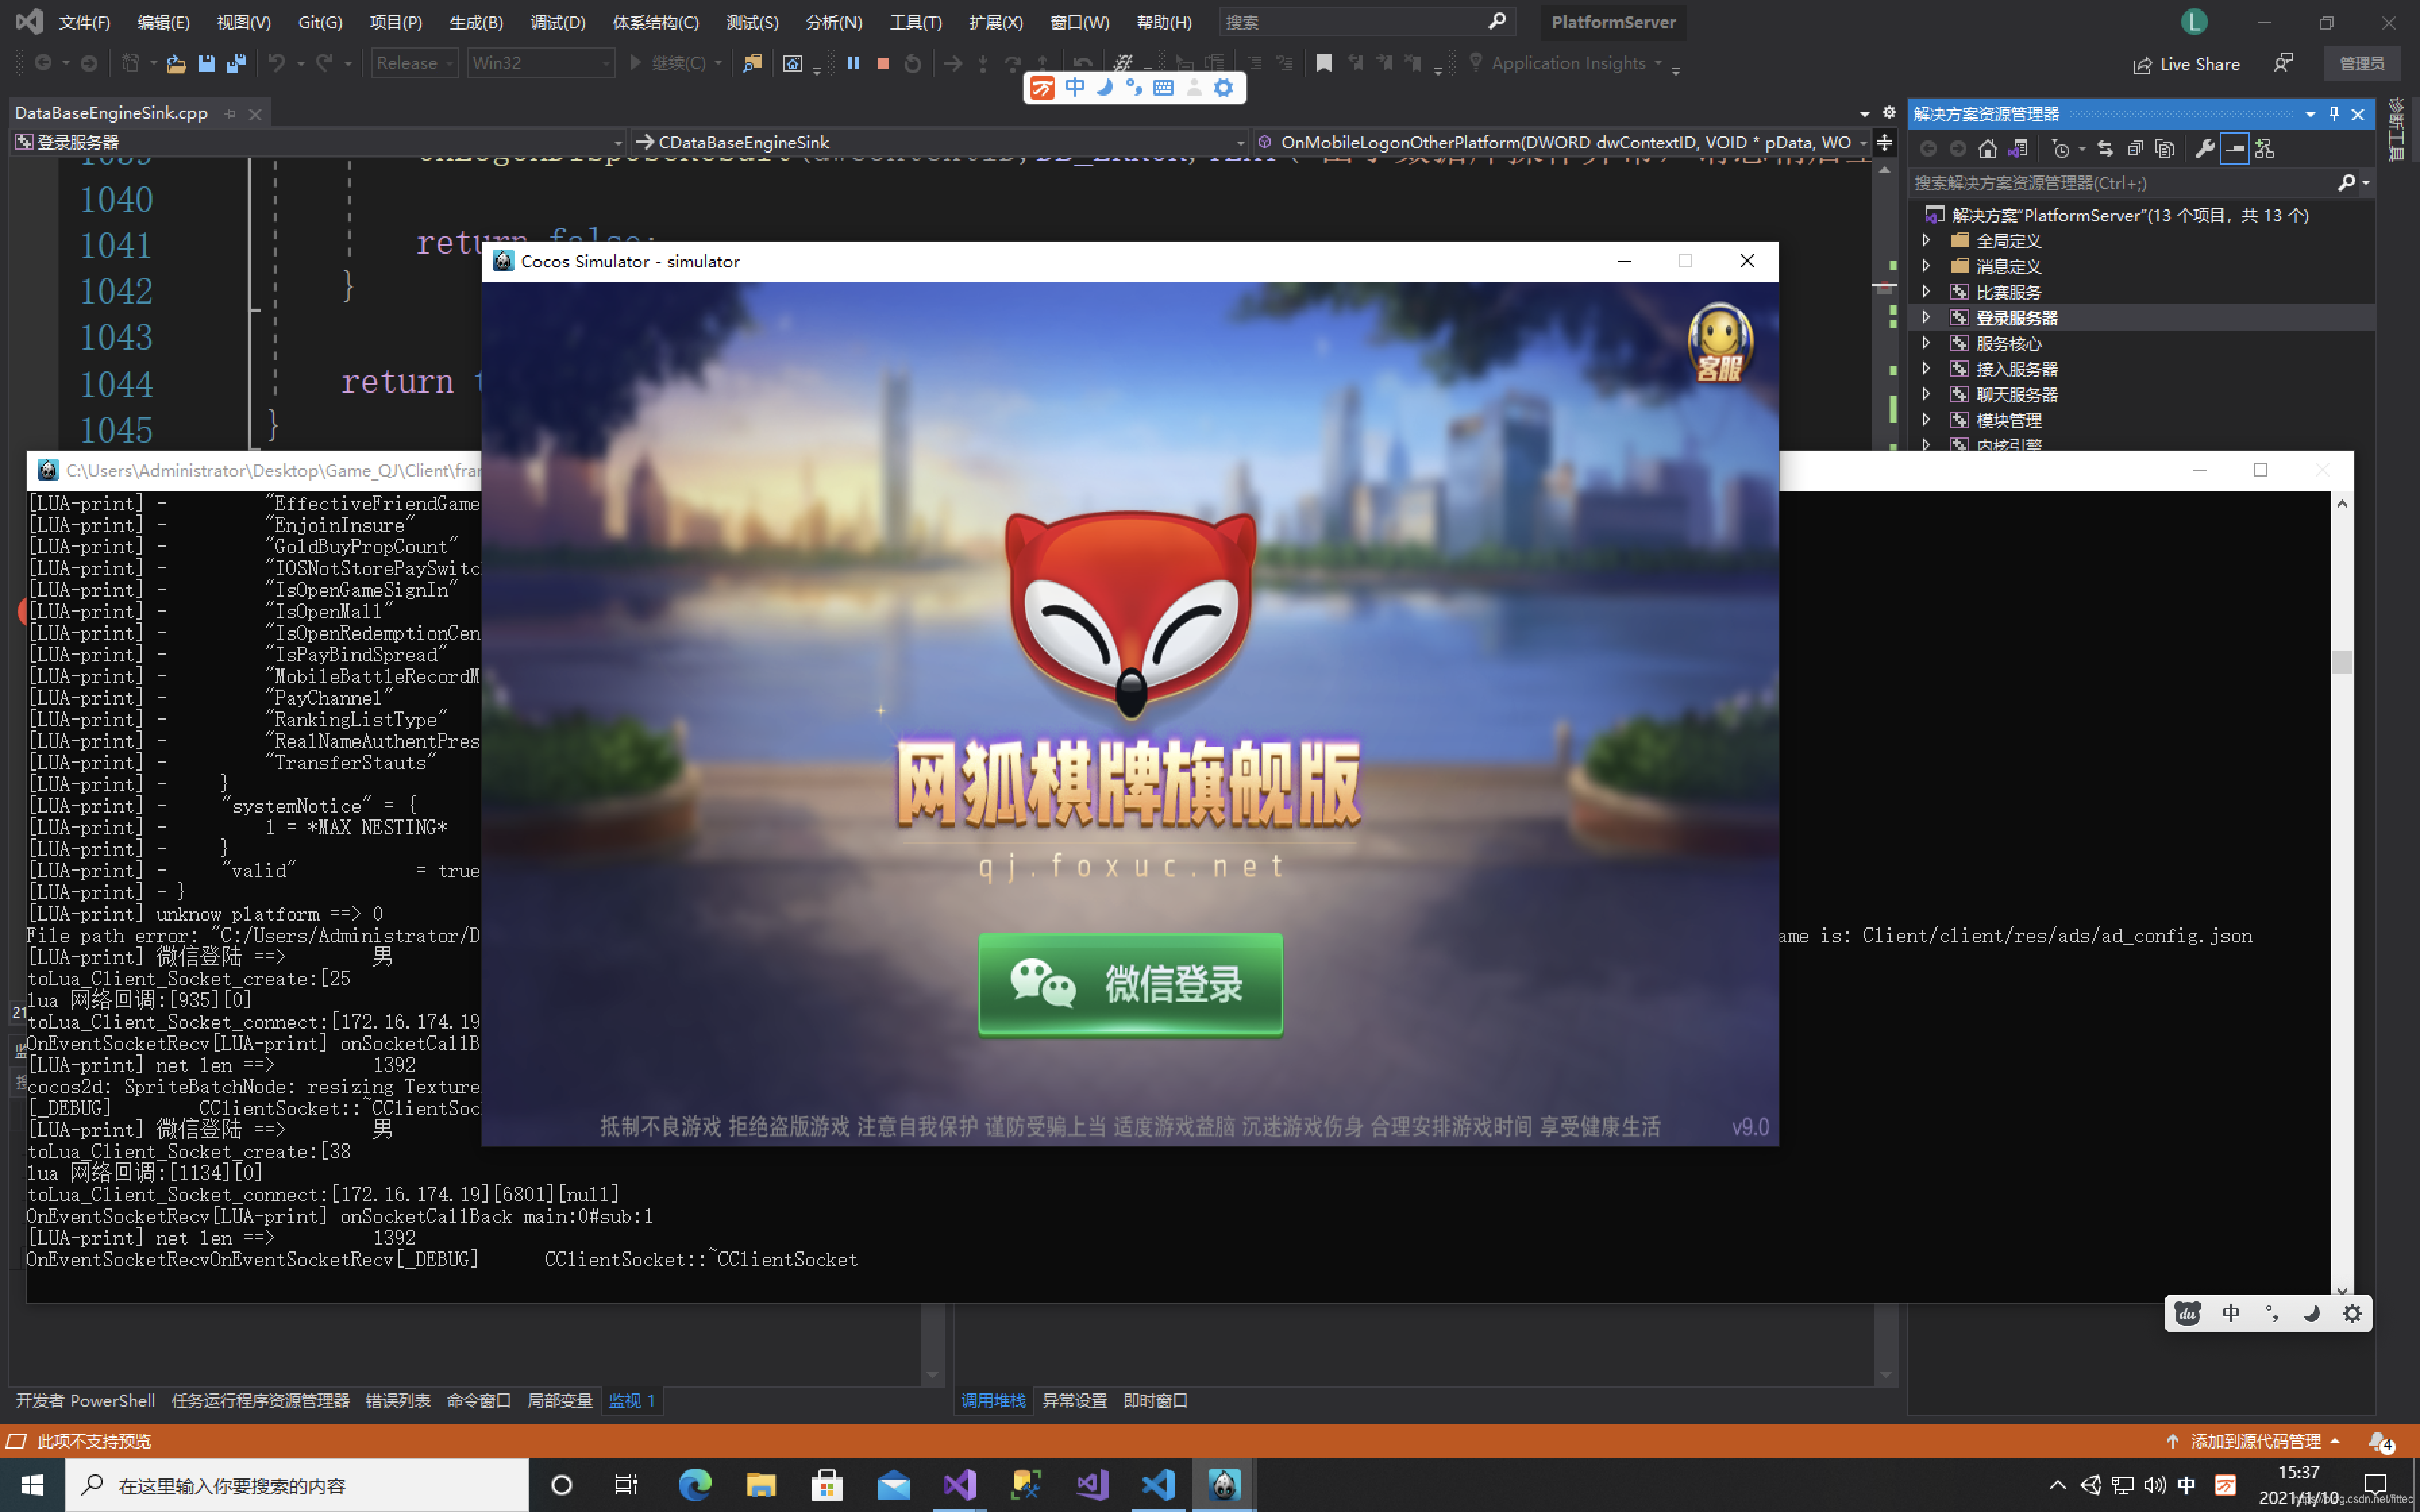Open the CDataBaseEngineSink class dropdown
This screenshot has height=1512, width=2420.
tap(940, 142)
